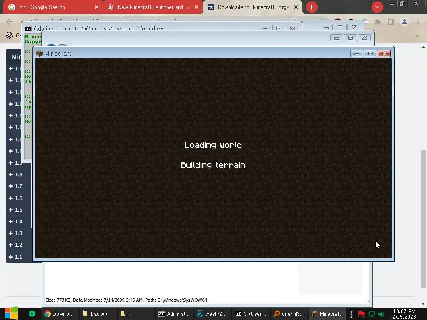Select the Downloads for Minecraft Forge tab
427x320 pixels.
(x=253, y=7)
